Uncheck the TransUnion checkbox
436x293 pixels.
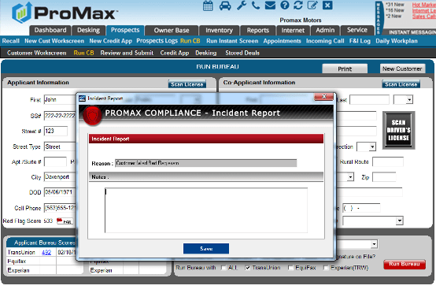247,268
